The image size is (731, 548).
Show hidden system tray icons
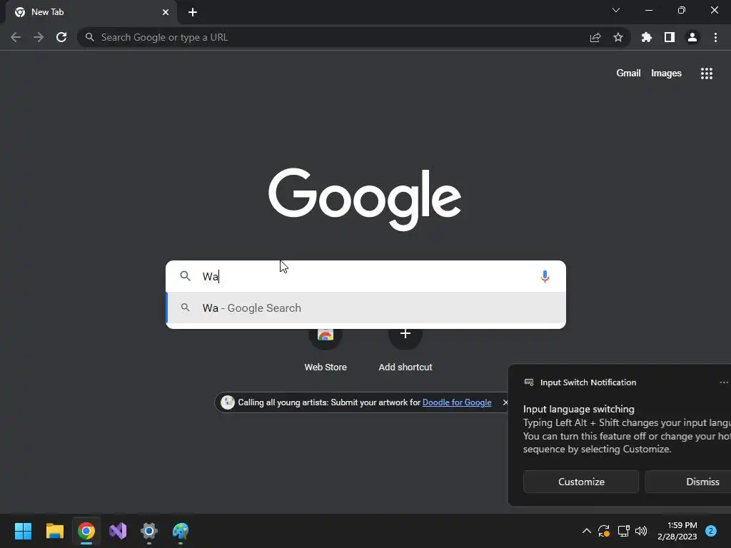point(587,531)
